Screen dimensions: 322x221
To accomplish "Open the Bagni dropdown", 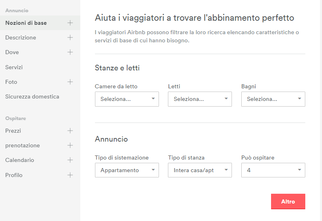I will coord(273,99).
